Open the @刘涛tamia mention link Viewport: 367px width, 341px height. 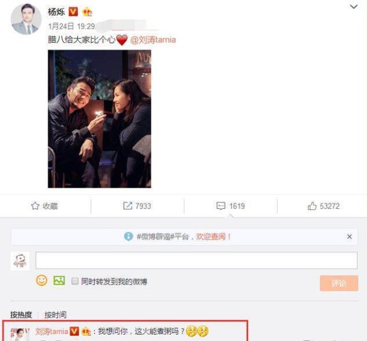(x=153, y=40)
